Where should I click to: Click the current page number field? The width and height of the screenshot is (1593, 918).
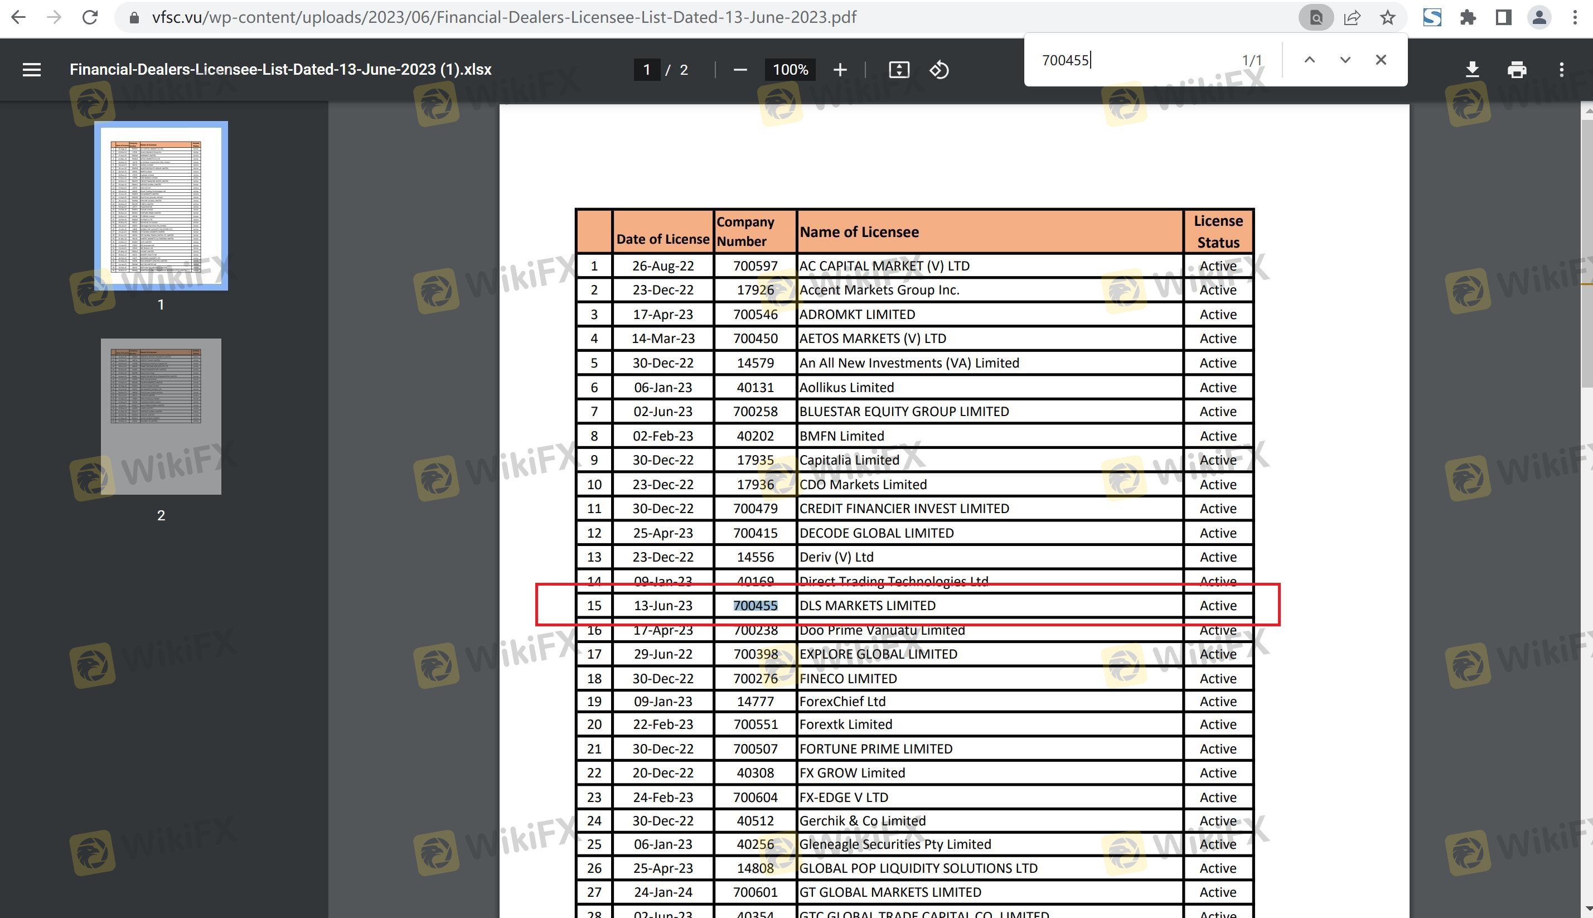click(x=647, y=69)
